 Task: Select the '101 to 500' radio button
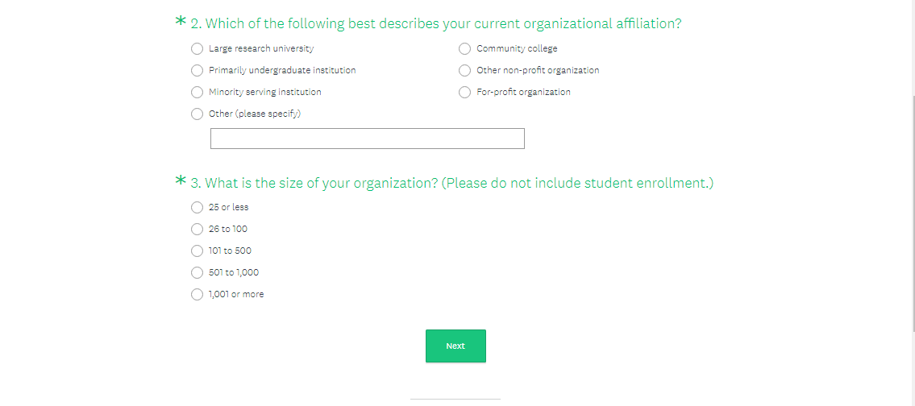click(198, 251)
